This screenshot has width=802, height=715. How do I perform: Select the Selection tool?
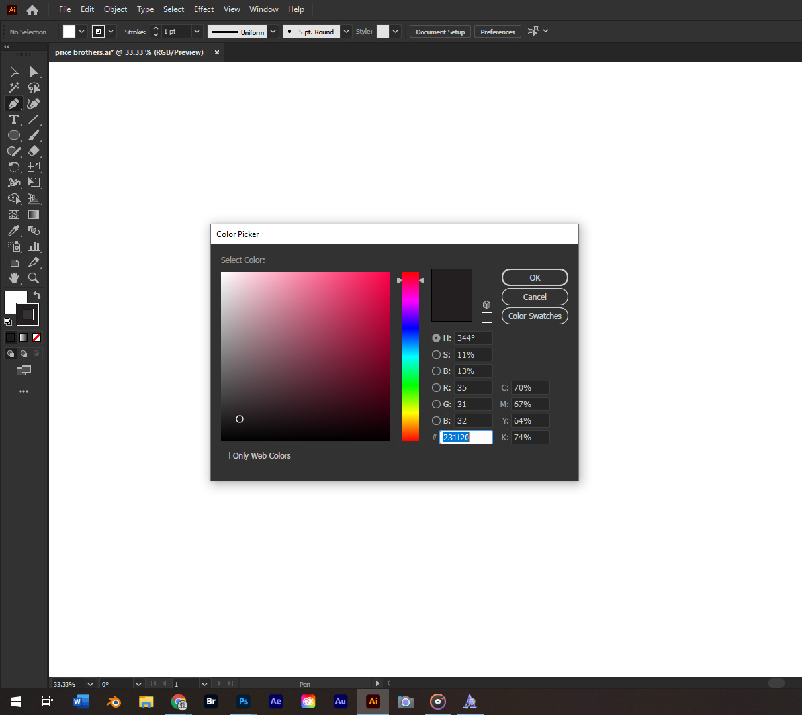pyautogui.click(x=14, y=71)
